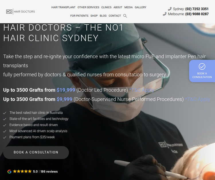Click checkmark beside 'The best rated hair clinic'
This screenshot has height=180, width=215.
(x=5, y=113)
